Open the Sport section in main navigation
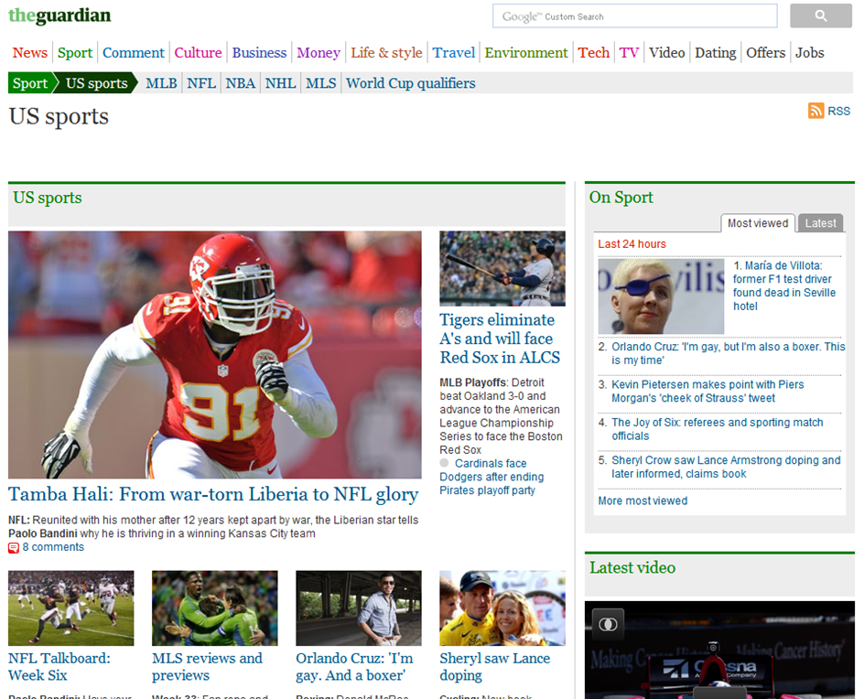 75,53
